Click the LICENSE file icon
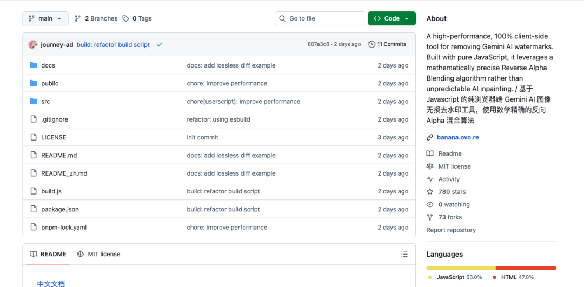The image size is (584, 287). click(34, 137)
